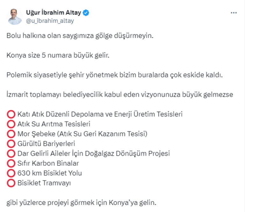Click the red circle beside Mor Şebeke
255x212 pixels.
pos(11,133)
